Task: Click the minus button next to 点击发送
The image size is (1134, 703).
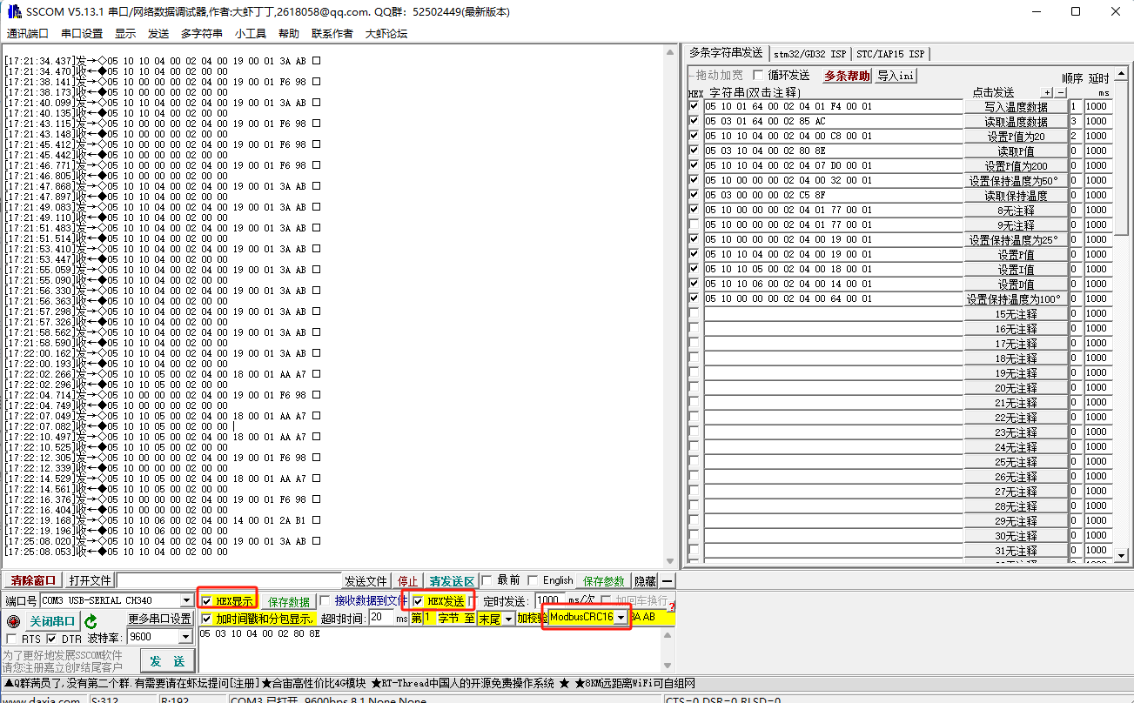Action: [1061, 92]
